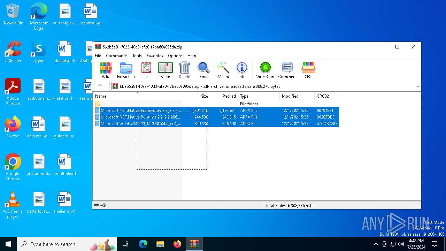This screenshot has height=251, width=446.
Task: Open the Comment tool
Action: point(287,70)
